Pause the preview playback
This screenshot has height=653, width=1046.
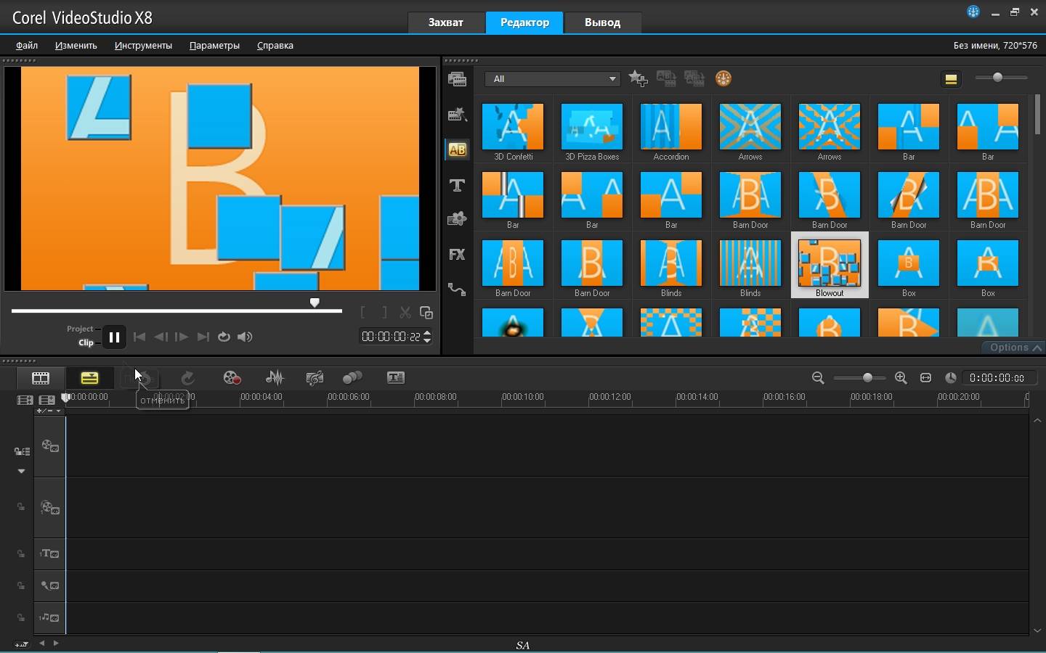[114, 337]
